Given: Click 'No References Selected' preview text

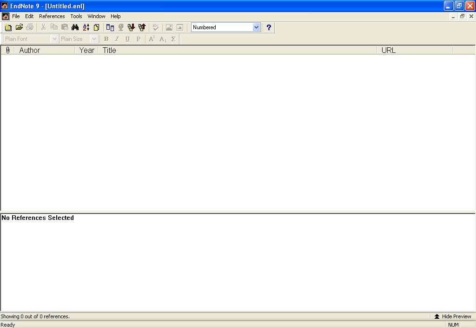Looking at the screenshot, I should [x=38, y=218].
